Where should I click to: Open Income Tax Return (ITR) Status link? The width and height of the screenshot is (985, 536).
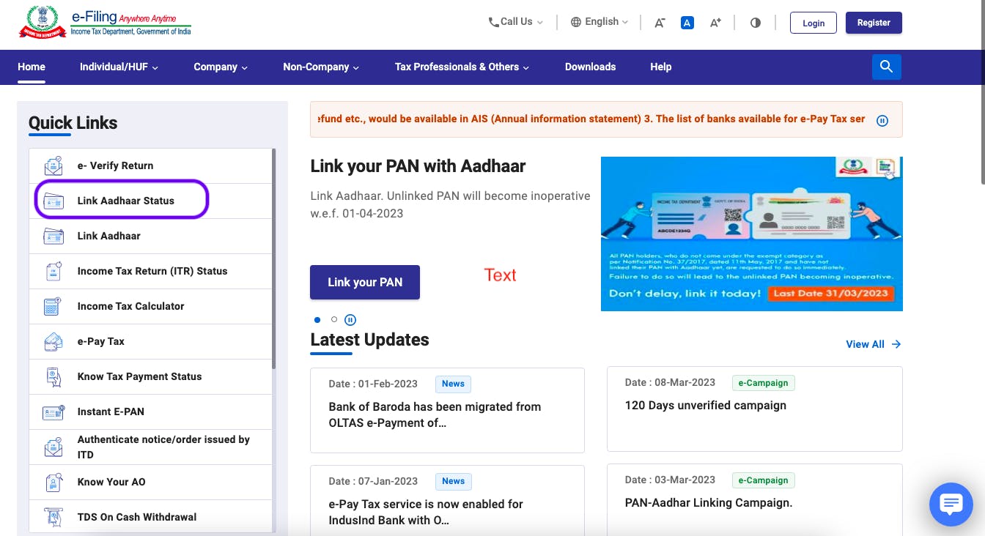[x=150, y=271]
